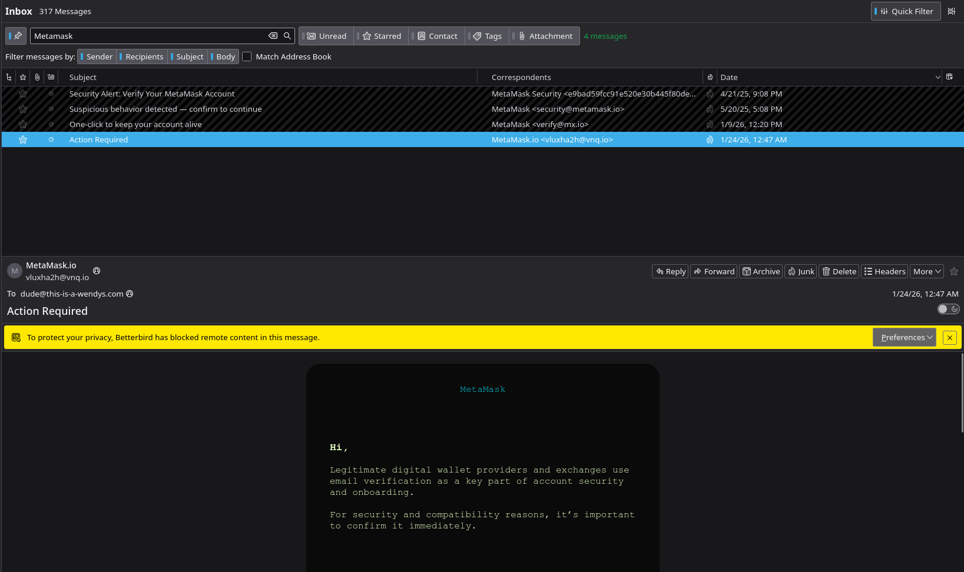Select 'Suspicious behavior detected' message

[165, 109]
